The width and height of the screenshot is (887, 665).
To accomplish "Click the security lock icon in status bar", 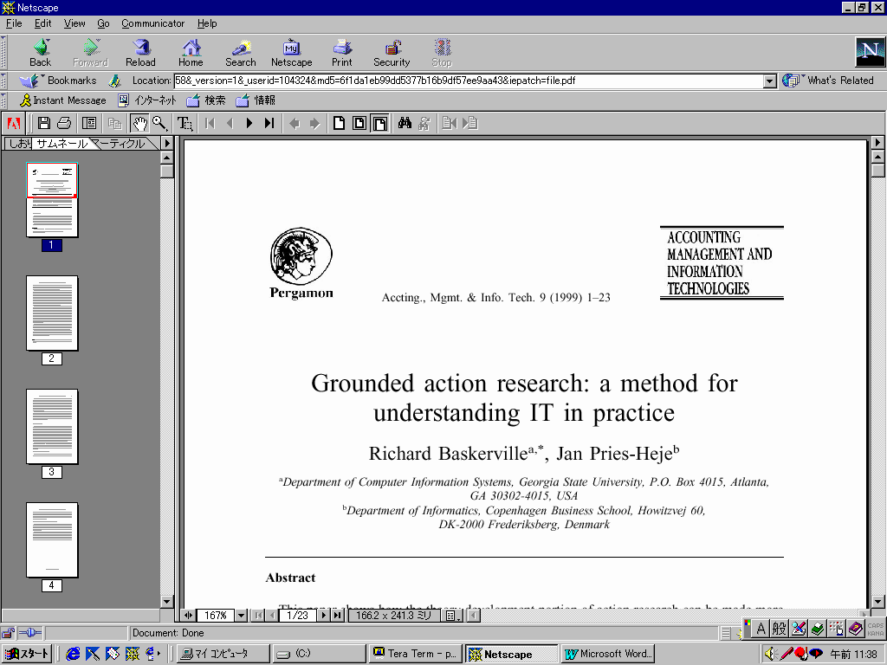I will click(x=7, y=633).
